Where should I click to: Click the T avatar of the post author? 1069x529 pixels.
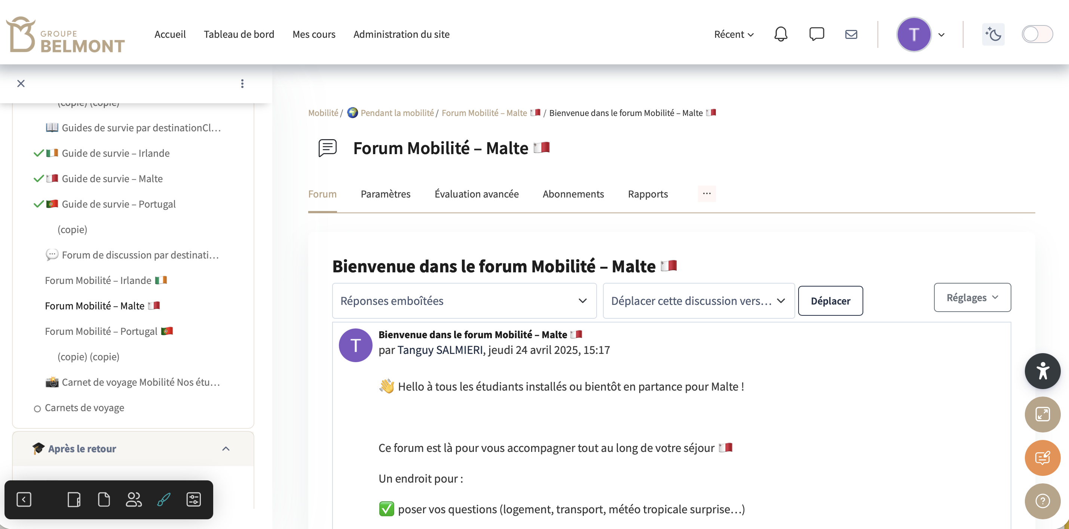[x=355, y=345]
